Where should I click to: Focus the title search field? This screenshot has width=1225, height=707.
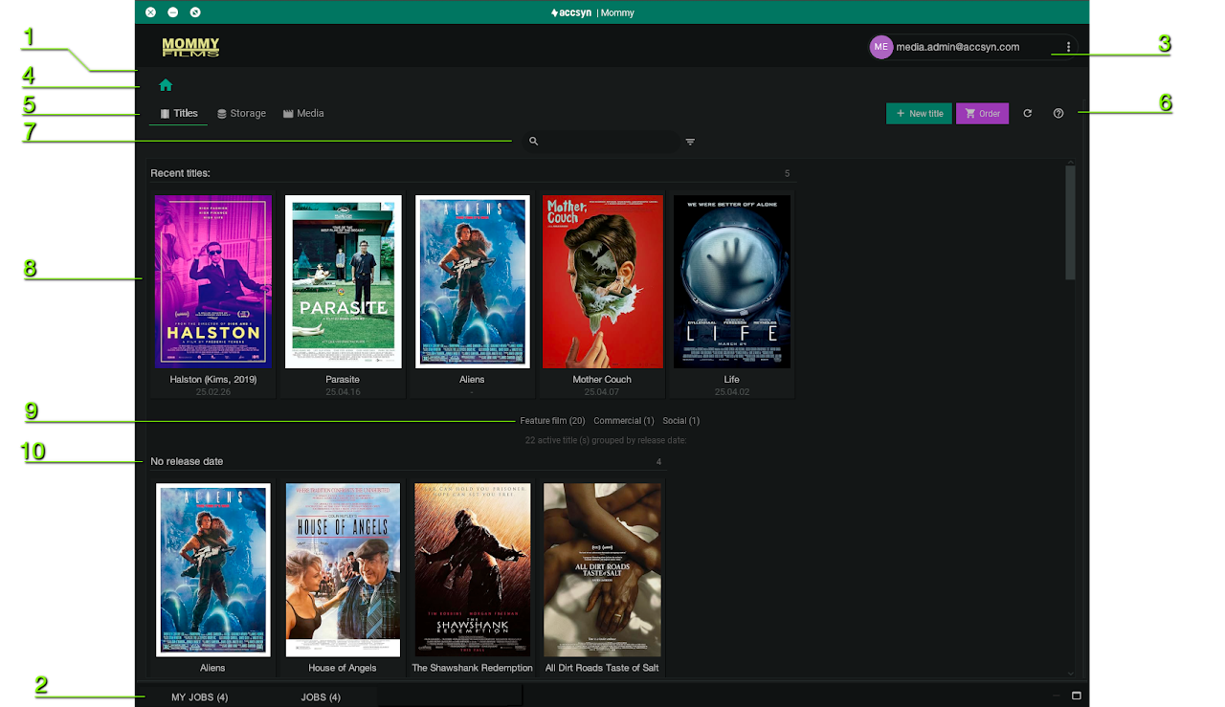point(601,142)
